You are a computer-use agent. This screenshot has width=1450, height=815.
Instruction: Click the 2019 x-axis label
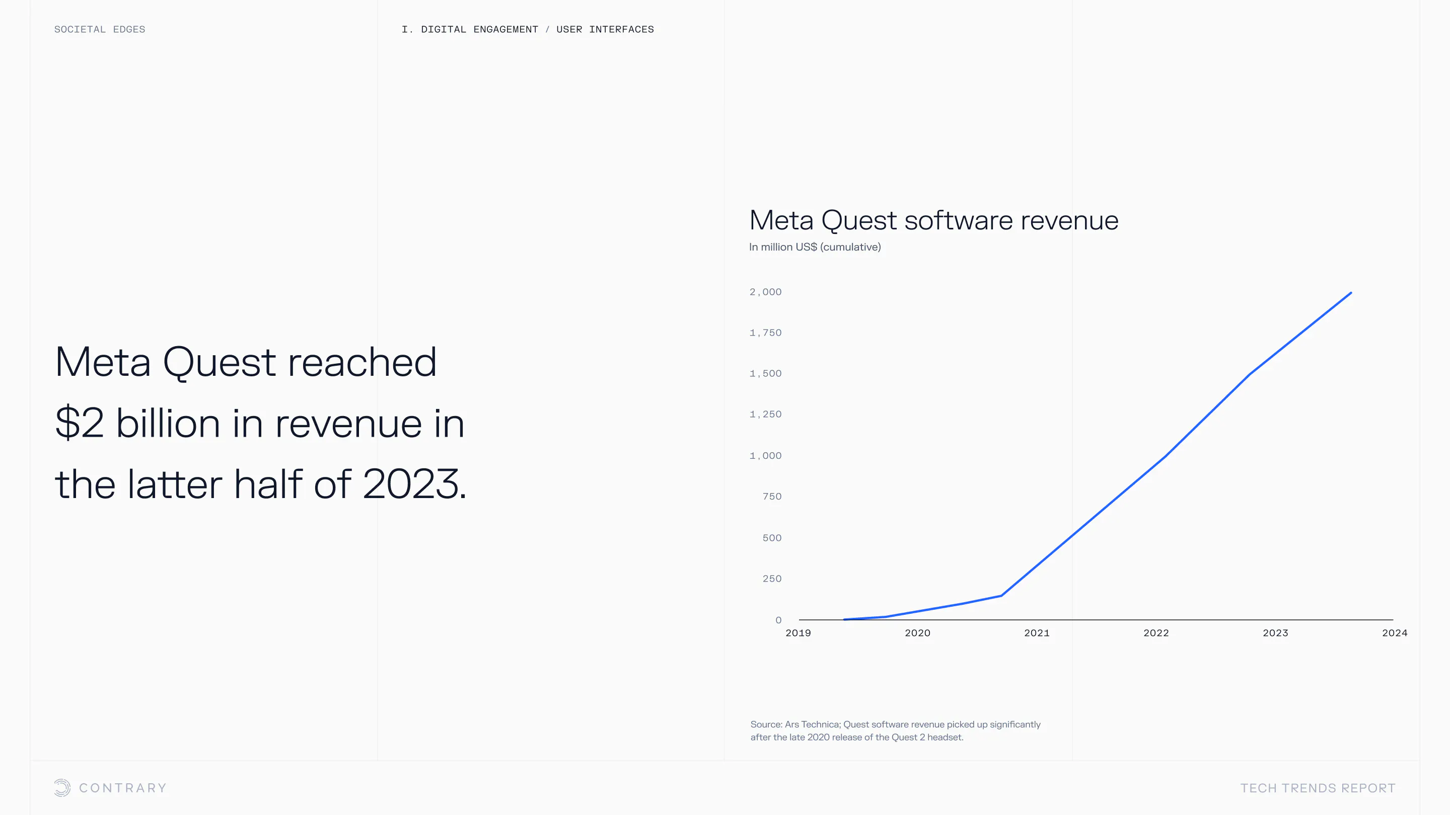pyautogui.click(x=798, y=633)
